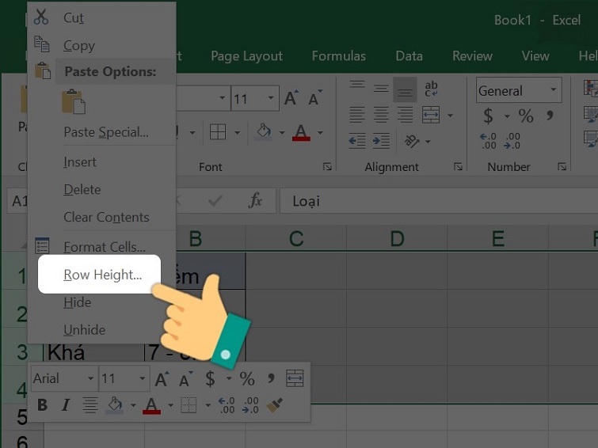Open Paste Special from the context menu
598x448 pixels.
point(106,132)
